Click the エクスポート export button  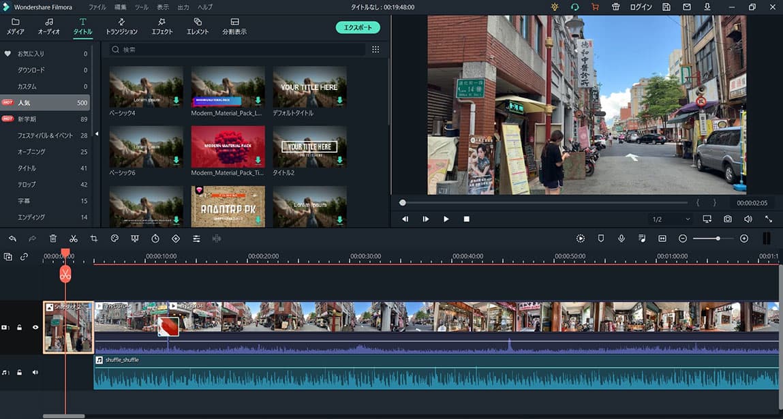coord(358,27)
